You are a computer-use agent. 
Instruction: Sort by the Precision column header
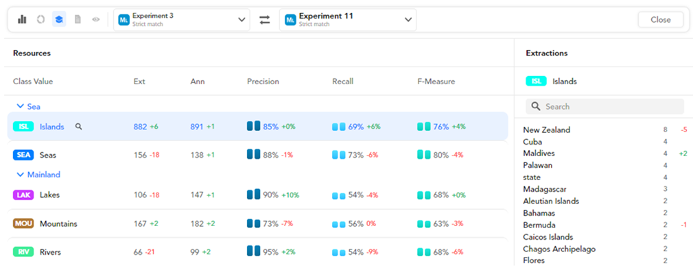pyautogui.click(x=263, y=82)
